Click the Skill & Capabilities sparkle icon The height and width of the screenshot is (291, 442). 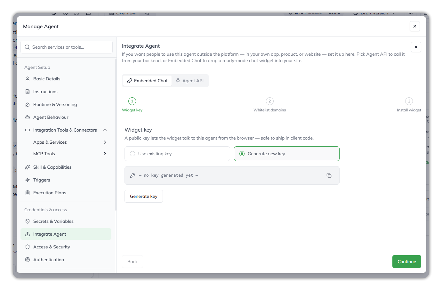(28, 167)
